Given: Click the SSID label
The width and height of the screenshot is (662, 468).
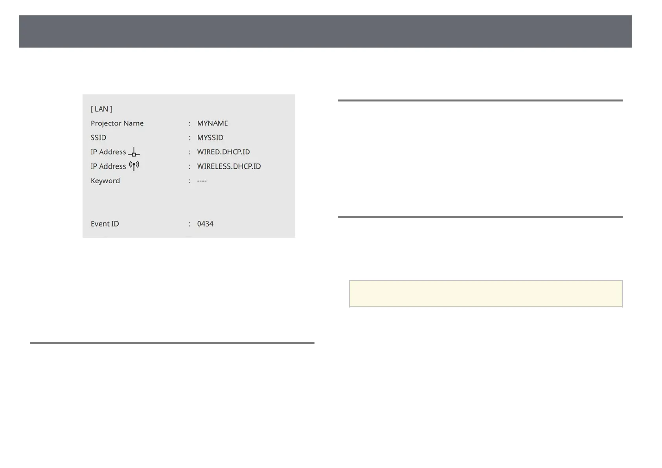Looking at the screenshot, I should click(x=98, y=138).
